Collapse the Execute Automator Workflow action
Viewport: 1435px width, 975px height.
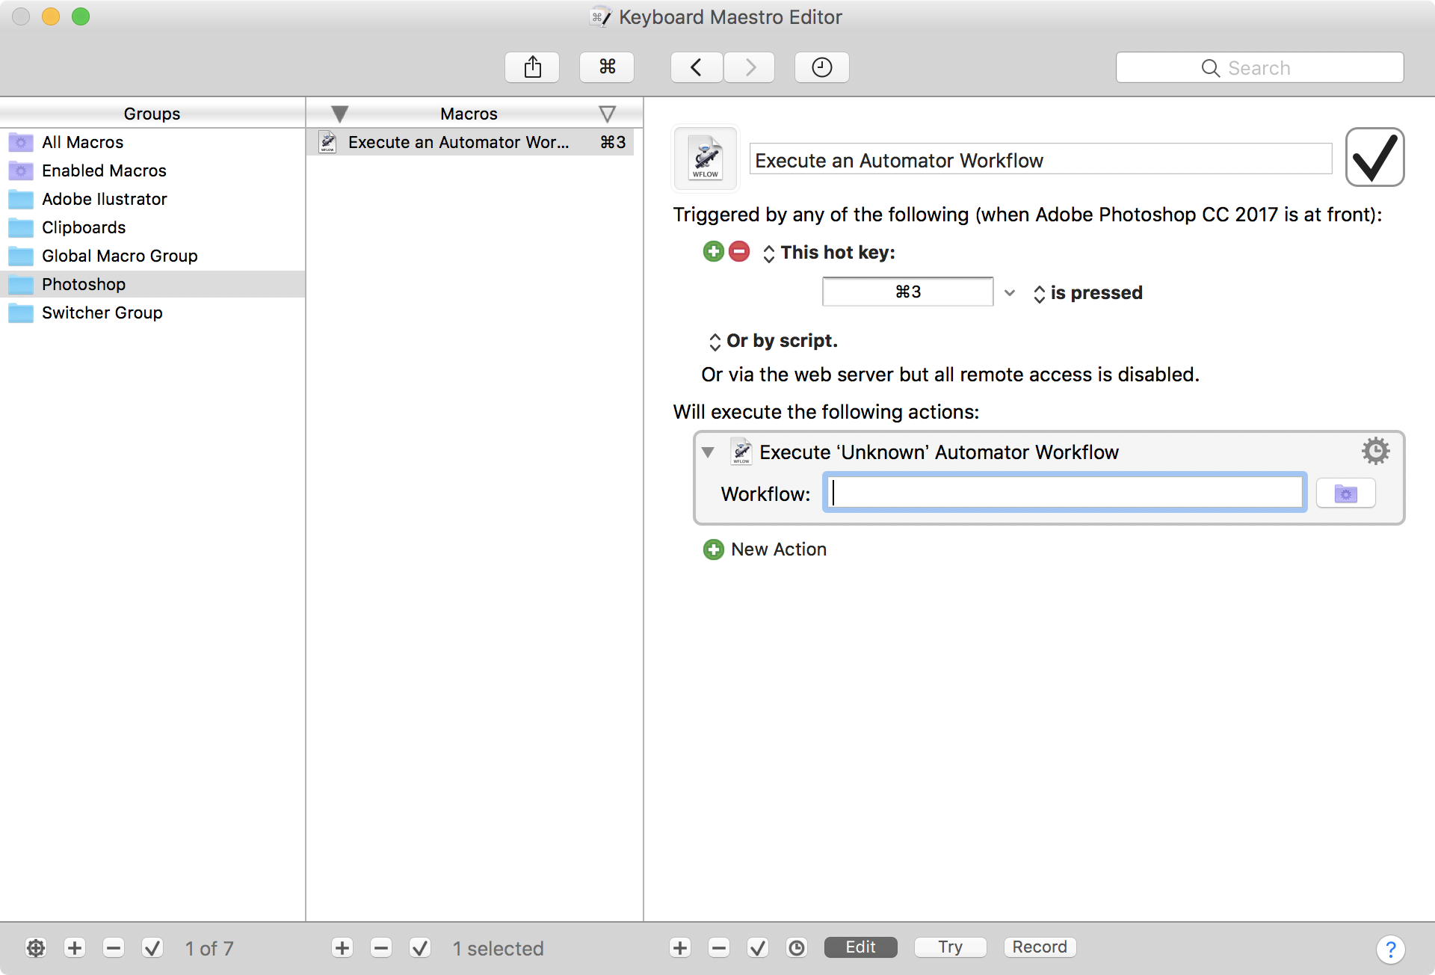pos(708,452)
